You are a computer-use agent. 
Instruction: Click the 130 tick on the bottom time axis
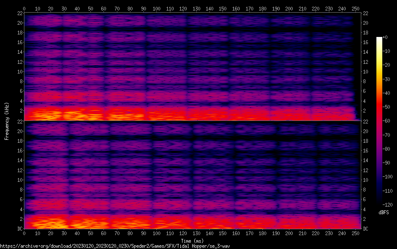pos(196,233)
